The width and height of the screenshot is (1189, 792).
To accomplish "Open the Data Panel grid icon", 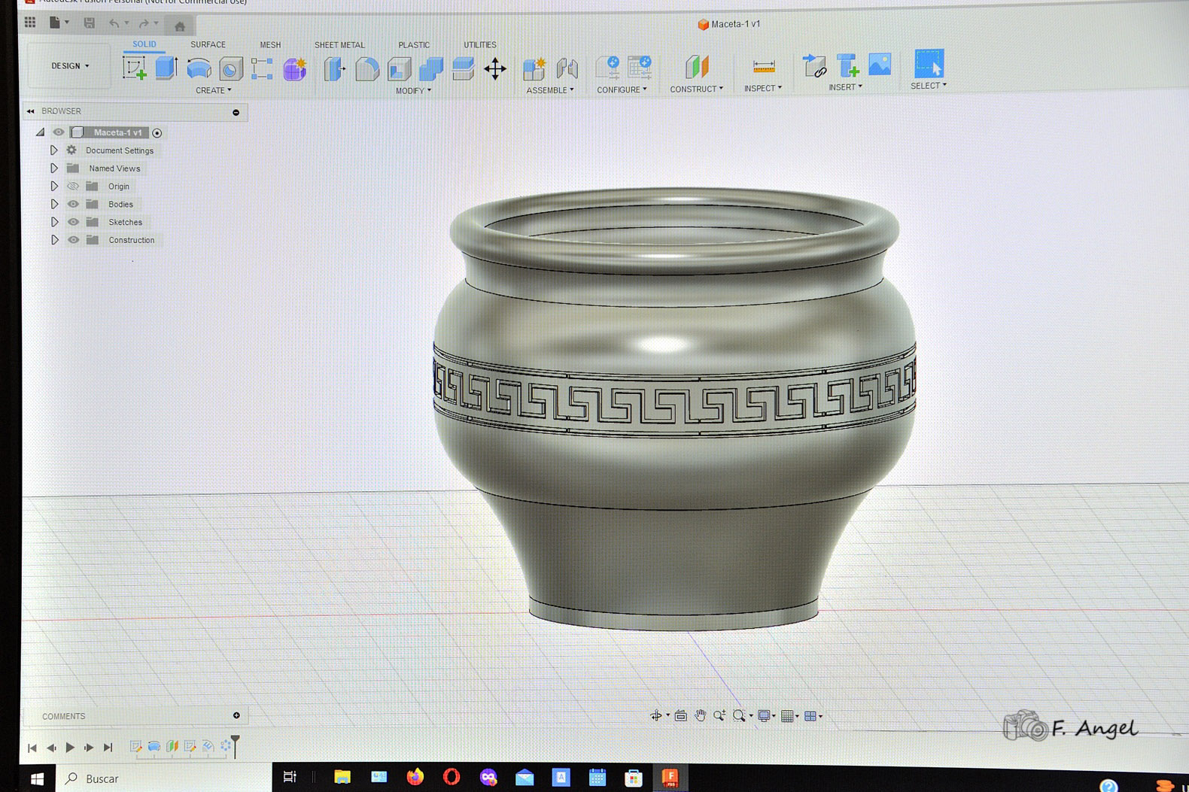I will pos(30,23).
